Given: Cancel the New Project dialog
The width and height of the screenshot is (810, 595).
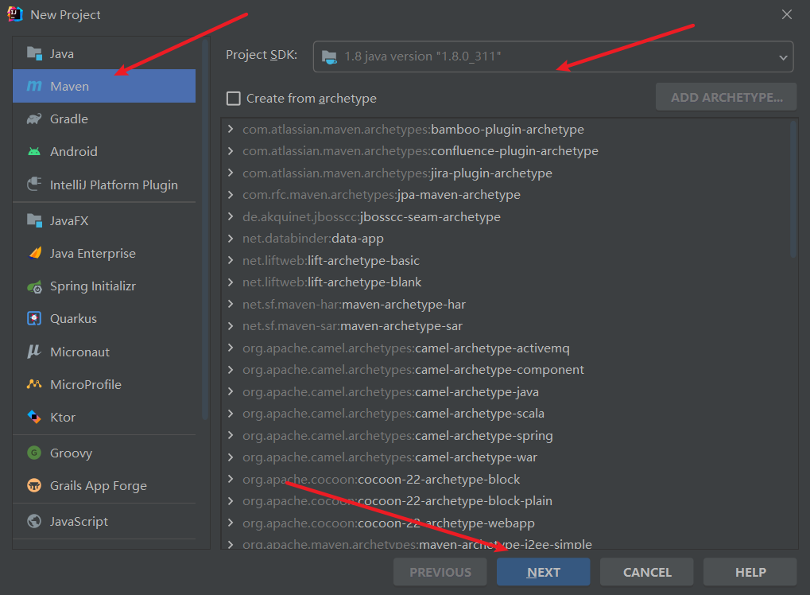Looking at the screenshot, I should 647,572.
